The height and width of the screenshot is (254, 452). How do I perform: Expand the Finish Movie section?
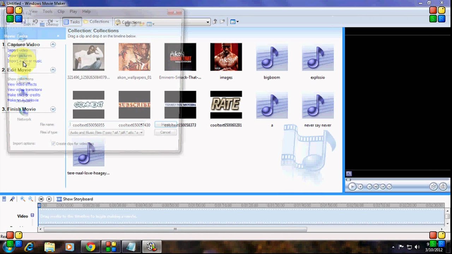click(53, 109)
